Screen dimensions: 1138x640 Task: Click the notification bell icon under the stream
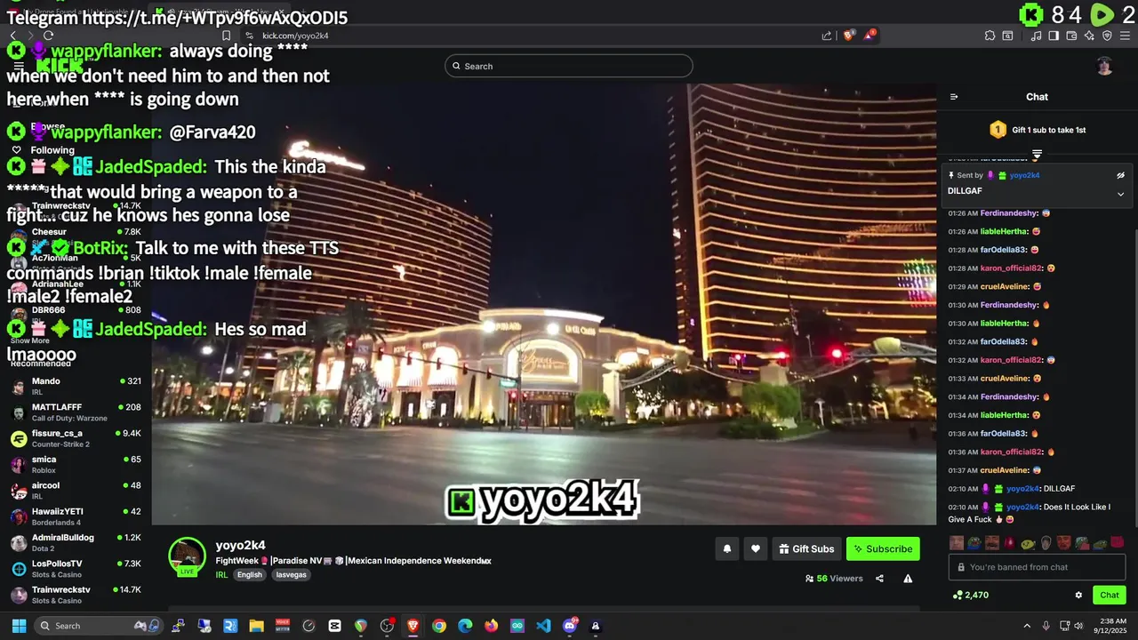click(726, 549)
